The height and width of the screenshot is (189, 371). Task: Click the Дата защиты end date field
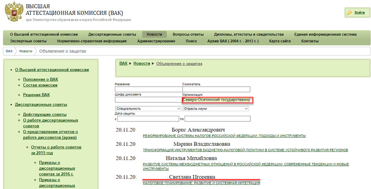point(217,119)
